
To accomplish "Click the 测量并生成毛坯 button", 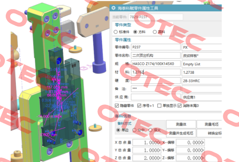I will [181, 133].
